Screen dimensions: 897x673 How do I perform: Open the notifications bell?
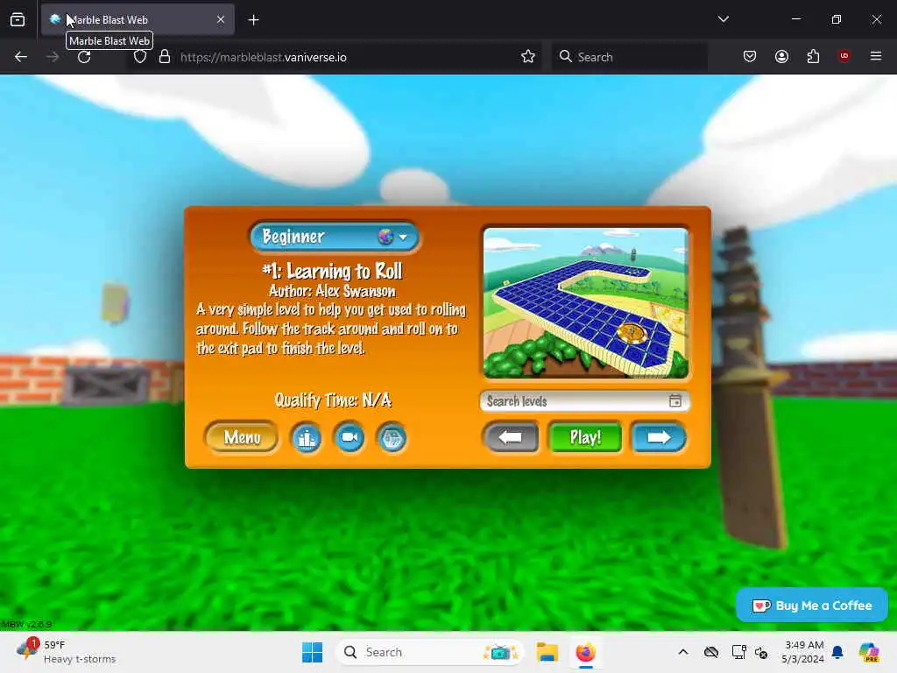click(837, 652)
